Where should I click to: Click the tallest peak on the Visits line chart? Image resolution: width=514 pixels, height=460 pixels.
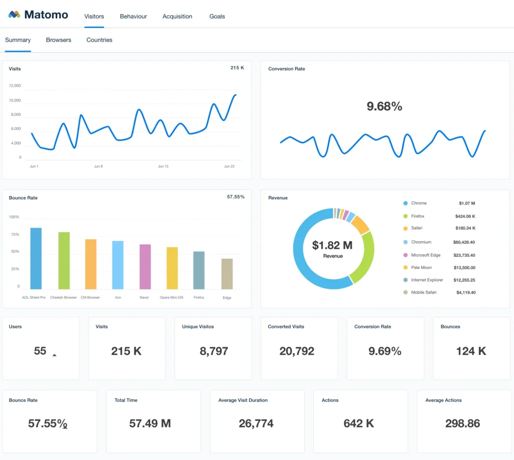pyautogui.click(x=235, y=94)
